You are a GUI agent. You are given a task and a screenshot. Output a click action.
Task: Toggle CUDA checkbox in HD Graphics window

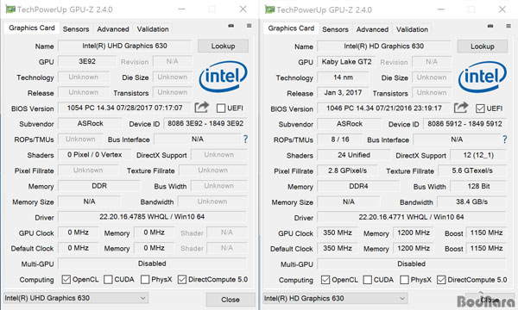point(368,280)
